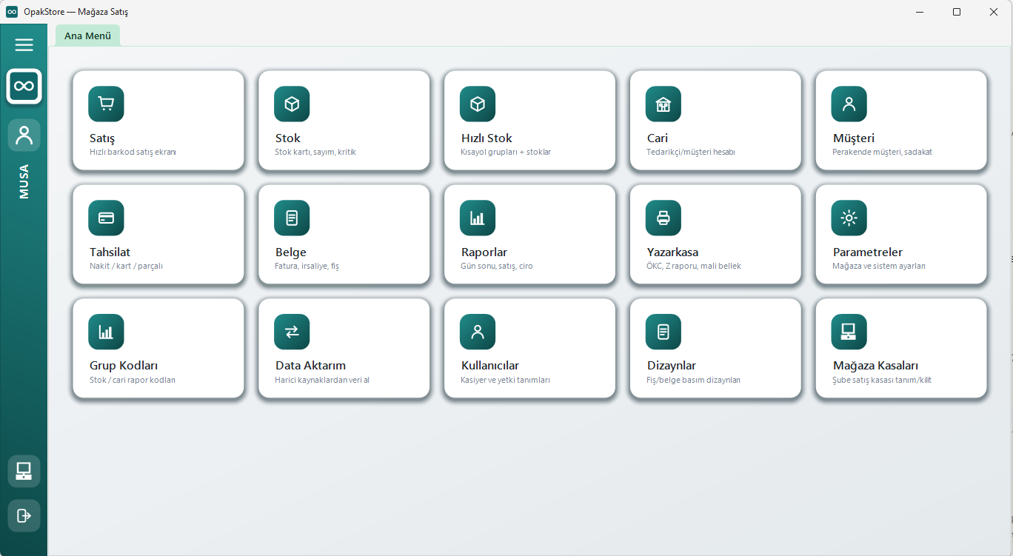Open the Parametreler card title

tap(868, 252)
